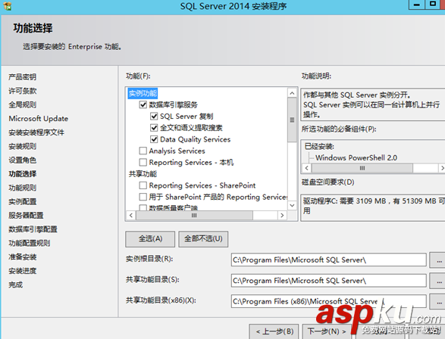Minimize the SQL Server 2014 setup window
Screen dimensions: 445x339
pyautogui.click(x=417, y=5)
